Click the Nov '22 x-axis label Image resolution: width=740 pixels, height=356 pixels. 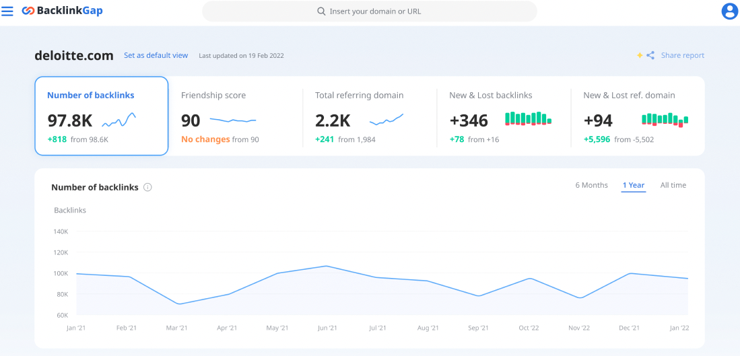(x=578, y=328)
